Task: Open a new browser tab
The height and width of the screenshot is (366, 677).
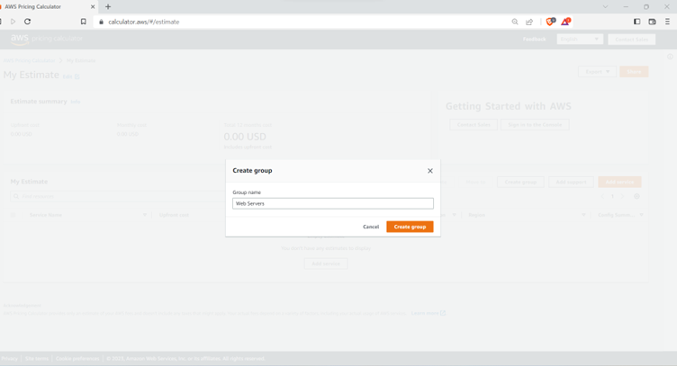Action: tap(108, 6)
